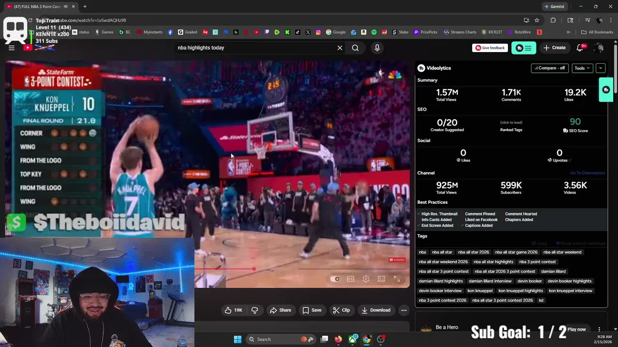Show more bookmarks with the overflow chevron

[568, 32]
